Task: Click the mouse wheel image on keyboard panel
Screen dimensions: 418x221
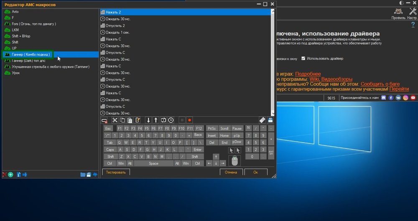Action: point(234,161)
